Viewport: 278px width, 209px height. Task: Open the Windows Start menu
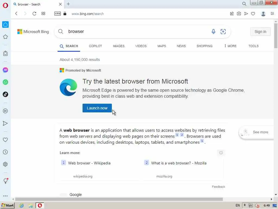(x=7, y=205)
